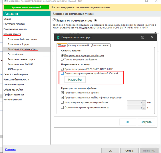Click the Настройка button for Outlook extension
The height and width of the screenshot is (153, 161).
[75, 79]
